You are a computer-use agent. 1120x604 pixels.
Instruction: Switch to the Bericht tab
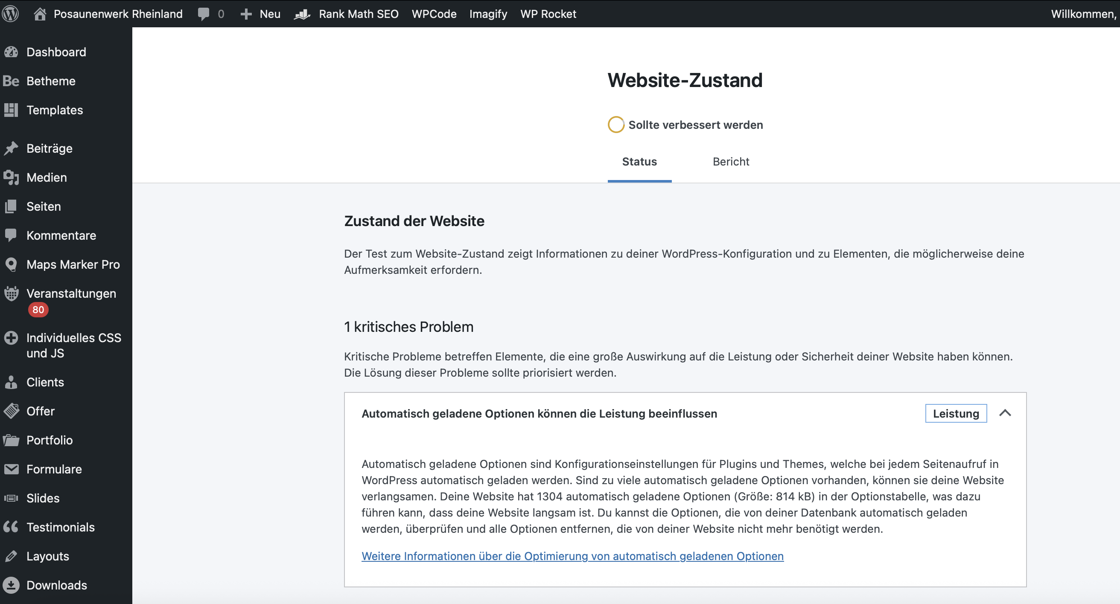(730, 162)
